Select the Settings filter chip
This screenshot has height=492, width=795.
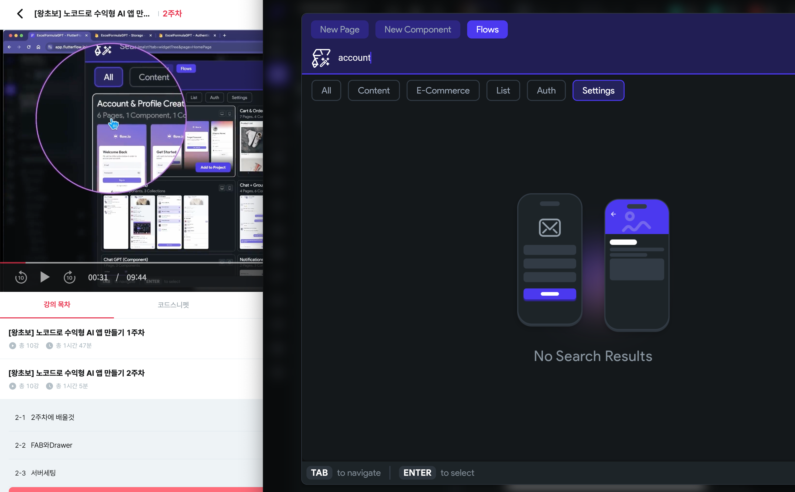coord(598,90)
